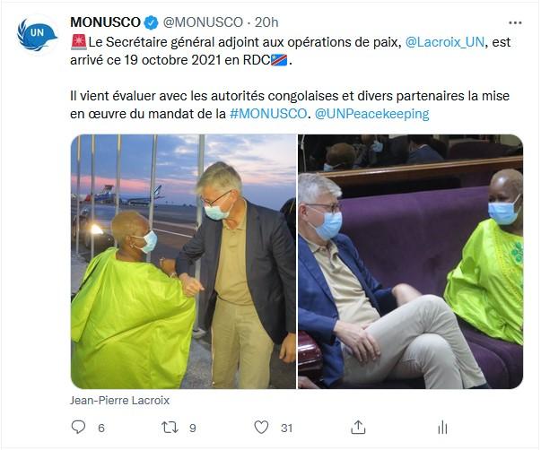The height and width of the screenshot is (450, 541).
Task: Like the tweet with the heart icon
Action: tap(261, 428)
